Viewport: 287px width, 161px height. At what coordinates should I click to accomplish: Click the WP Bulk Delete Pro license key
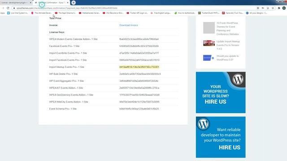pyautogui.click(x=140, y=74)
